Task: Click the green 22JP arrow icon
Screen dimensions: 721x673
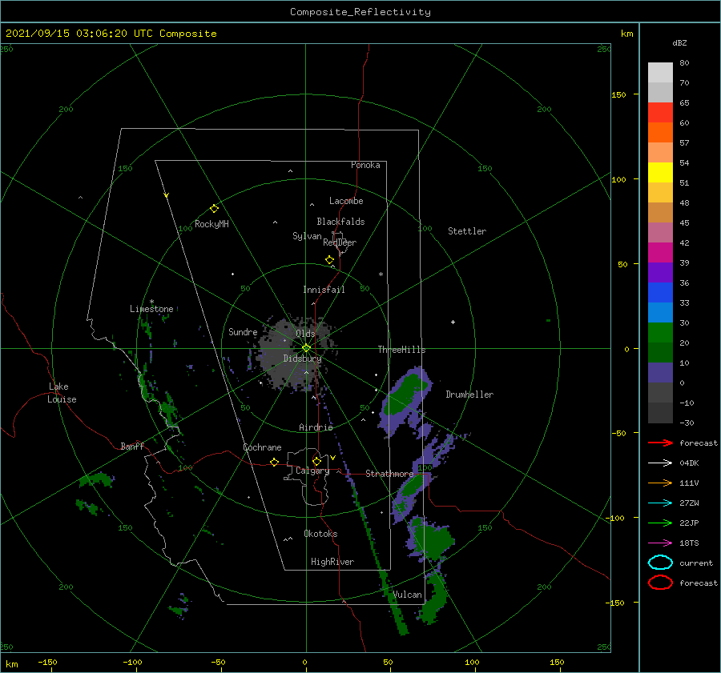Action: 660,523
